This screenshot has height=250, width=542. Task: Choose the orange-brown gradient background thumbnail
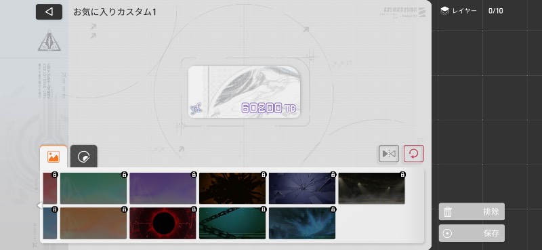click(93, 224)
